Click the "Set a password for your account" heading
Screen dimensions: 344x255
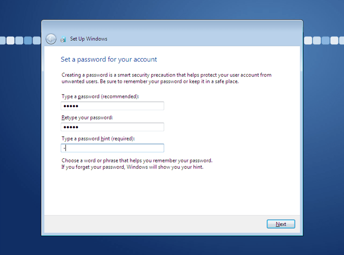[x=109, y=59]
